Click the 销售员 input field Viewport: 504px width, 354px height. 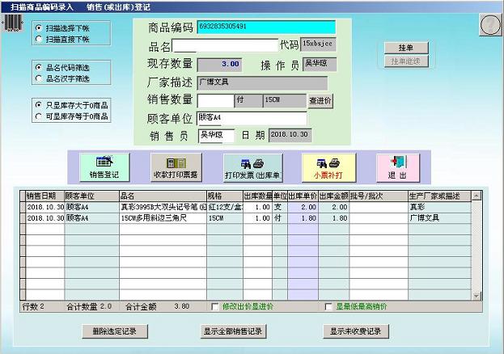[216, 135]
